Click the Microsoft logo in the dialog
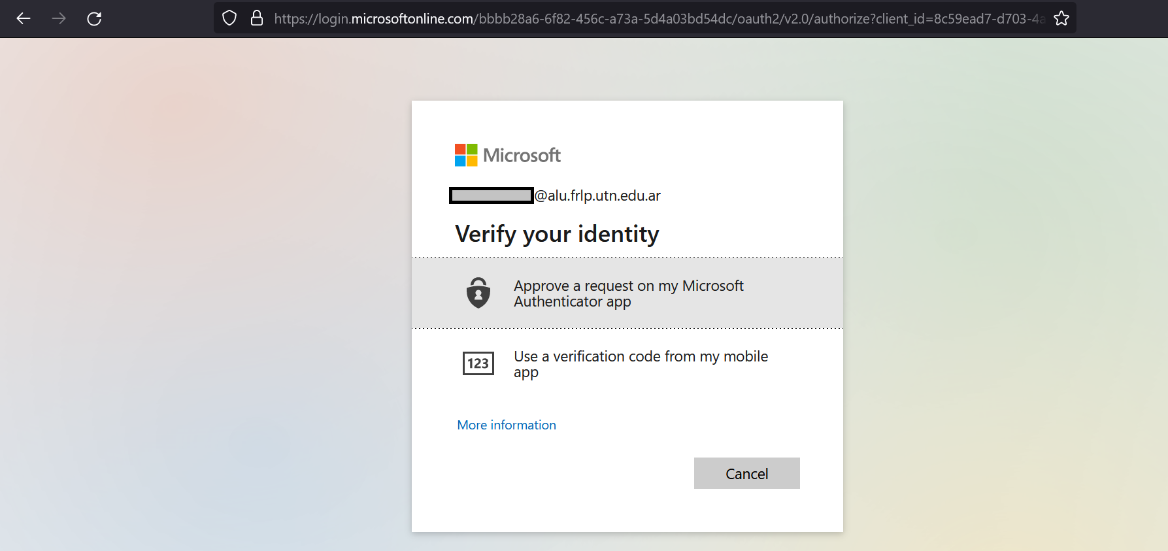This screenshot has width=1168, height=551. 508,155
